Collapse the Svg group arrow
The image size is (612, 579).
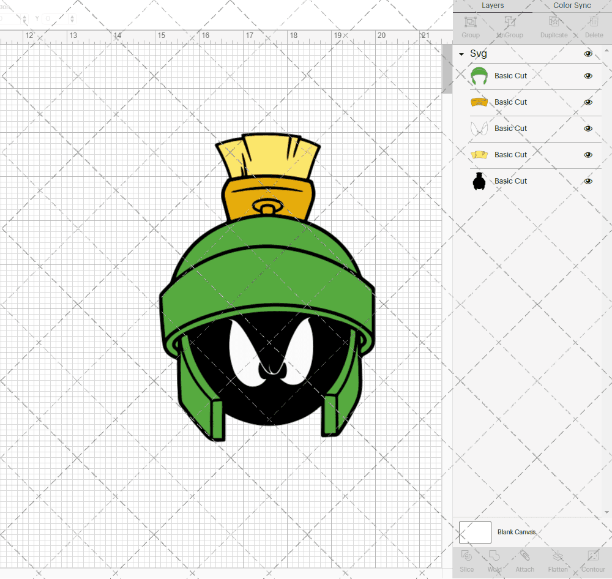[x=461, y=54]
